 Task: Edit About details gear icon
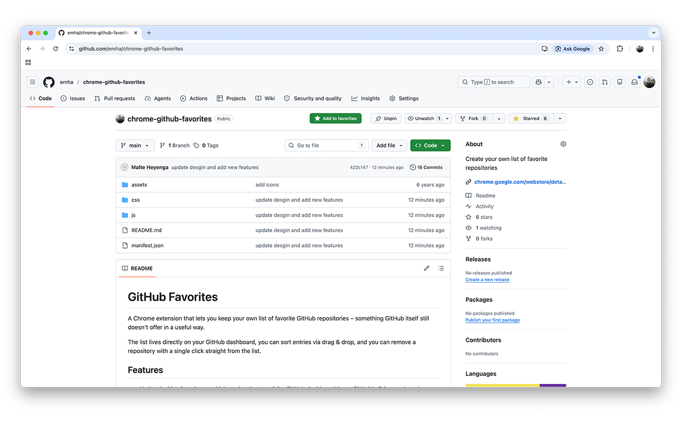pyautogui.click(x=563, y=144)
